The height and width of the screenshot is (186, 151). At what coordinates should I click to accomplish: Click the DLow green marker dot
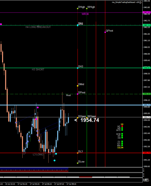tap(78, 163)
